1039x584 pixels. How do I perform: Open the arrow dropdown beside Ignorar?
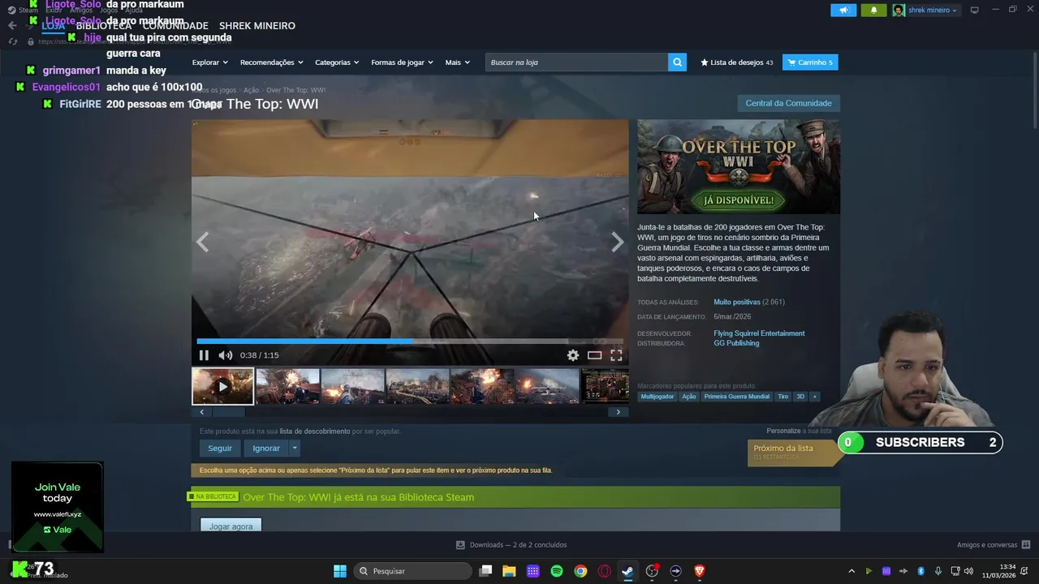click(295, 448)
